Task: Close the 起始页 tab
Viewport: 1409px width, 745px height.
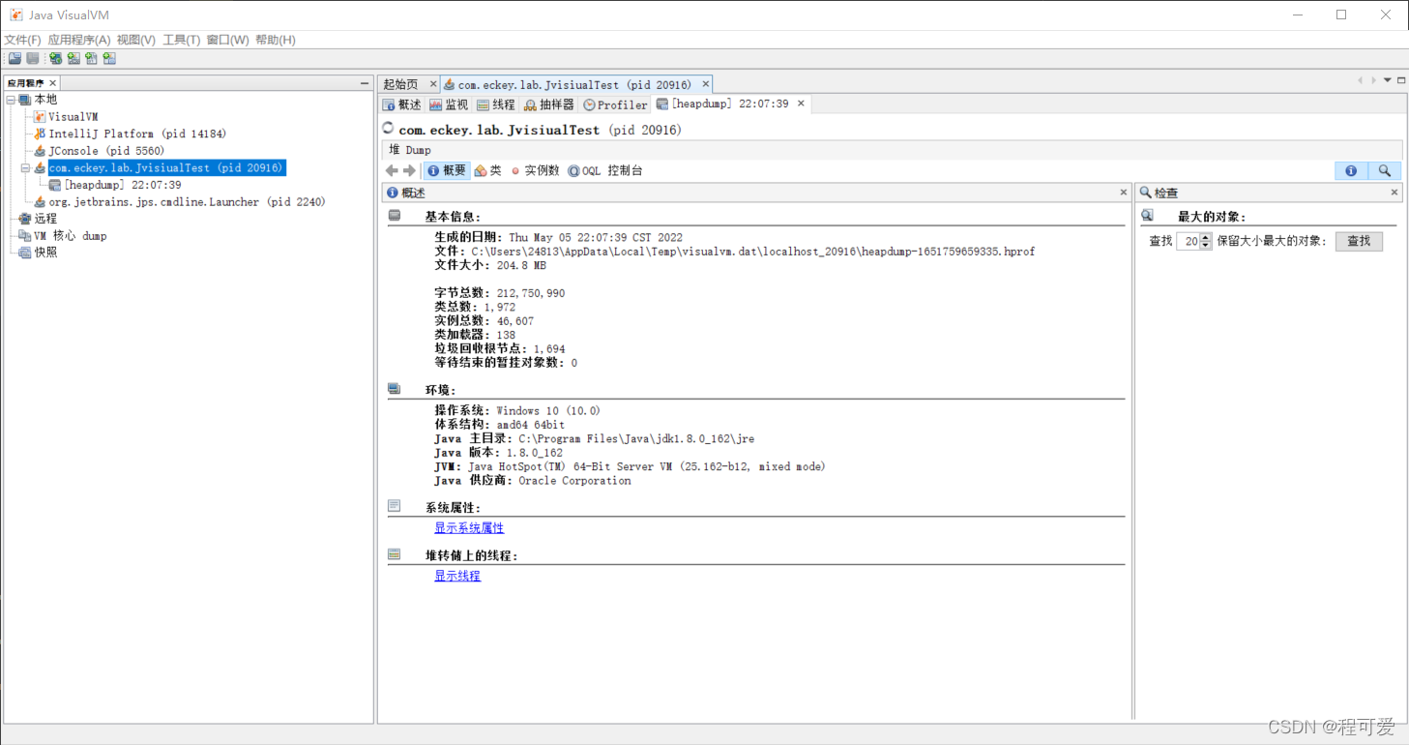Action: 433,84
